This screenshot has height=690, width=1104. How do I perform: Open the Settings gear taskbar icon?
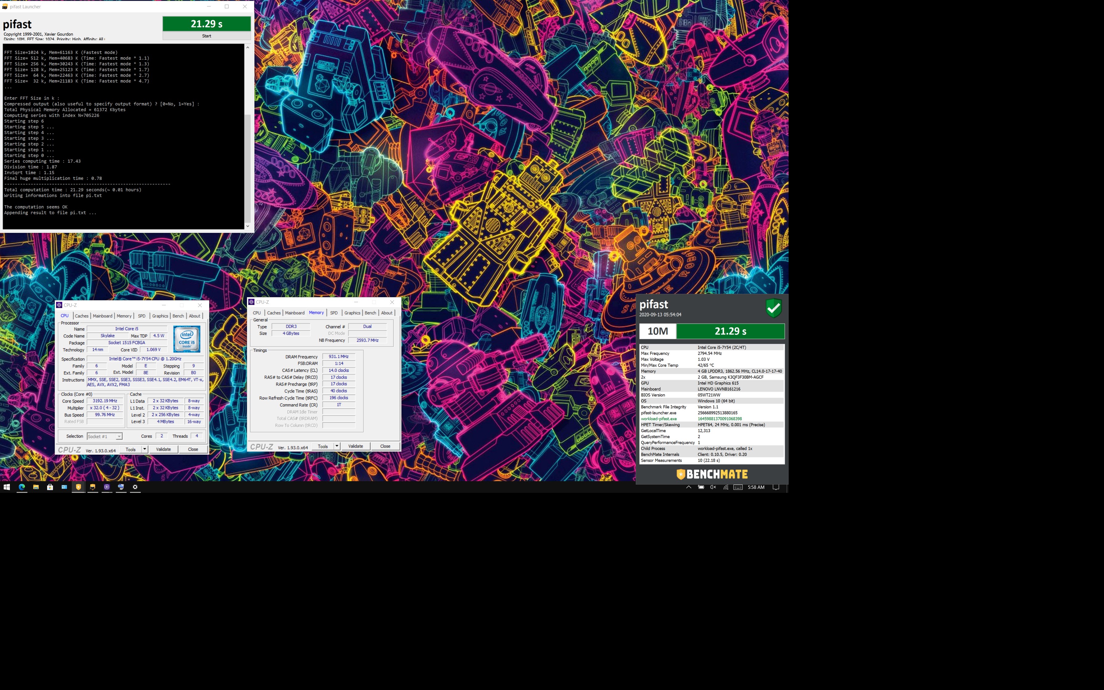click(135, 487)
